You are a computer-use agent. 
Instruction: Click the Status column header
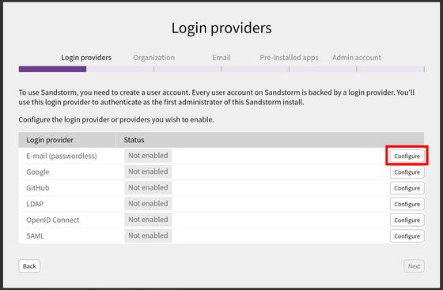click(x=134, y=140)
